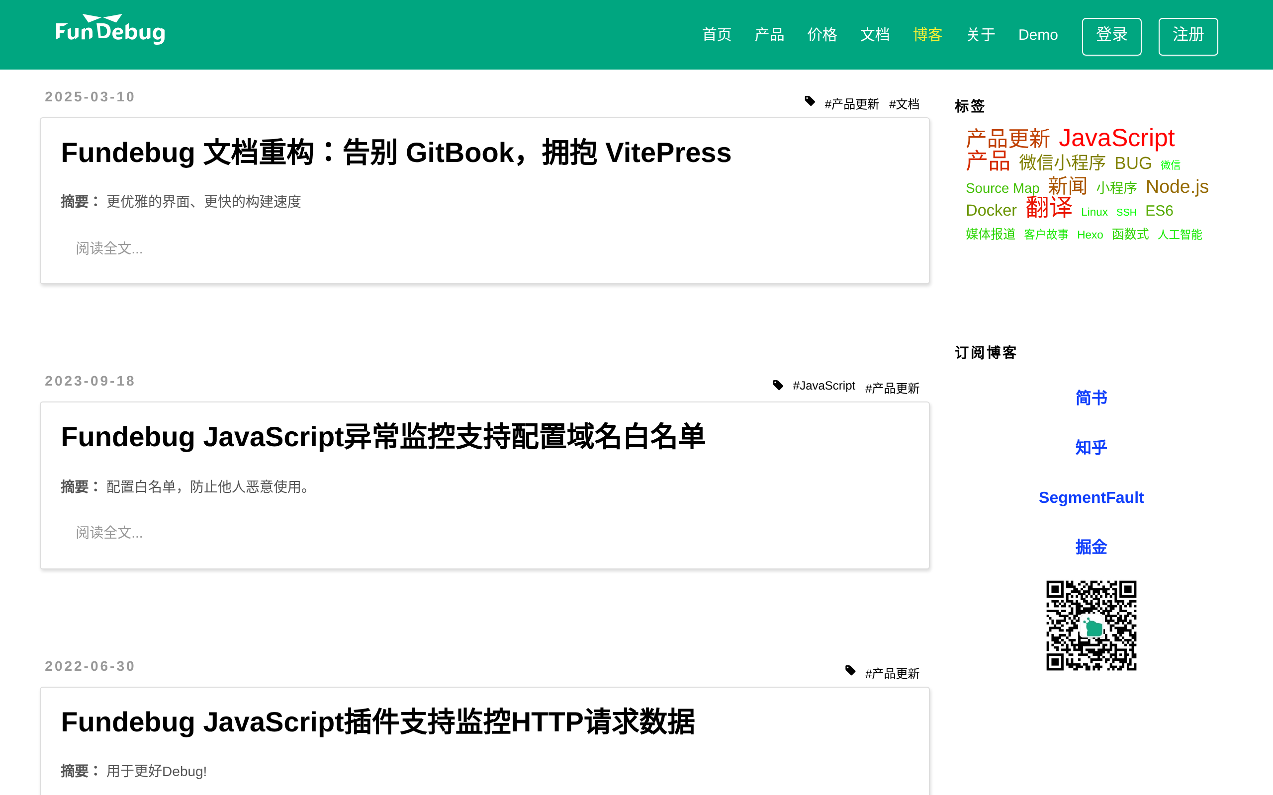Select the Linux tag
The image size is (1273, 795).
click(1094, 212)
